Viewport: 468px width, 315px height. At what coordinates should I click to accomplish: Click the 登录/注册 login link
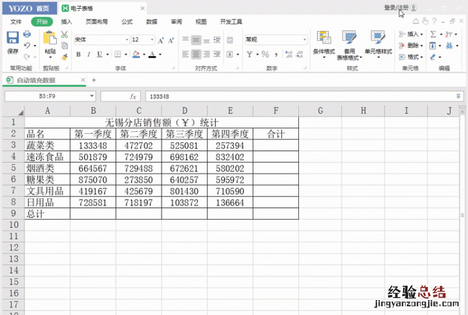(x=396, y=7)
